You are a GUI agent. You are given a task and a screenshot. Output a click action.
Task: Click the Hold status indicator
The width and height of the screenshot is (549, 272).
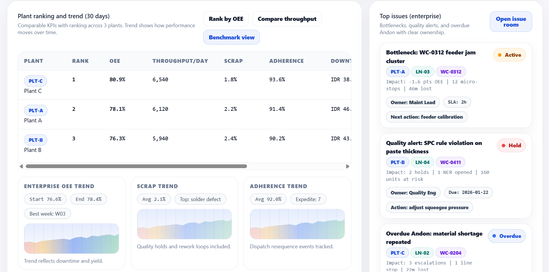point(511,146)
